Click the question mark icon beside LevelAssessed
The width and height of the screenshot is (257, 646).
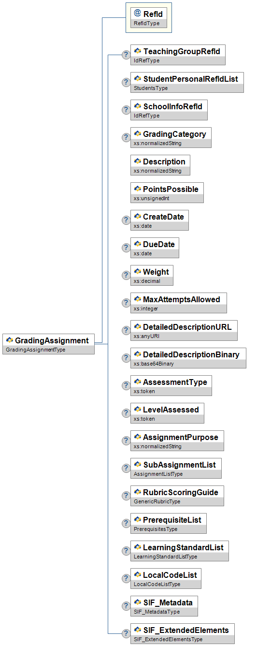point(126,413)
